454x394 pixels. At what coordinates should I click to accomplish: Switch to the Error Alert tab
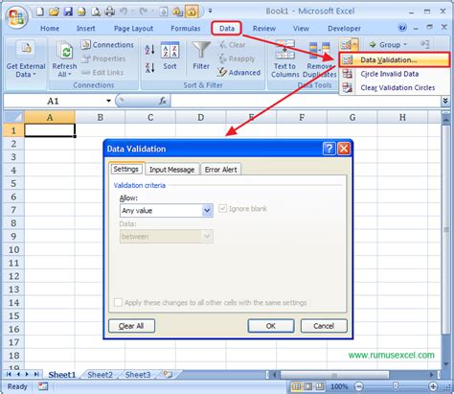tap(220, 170)
